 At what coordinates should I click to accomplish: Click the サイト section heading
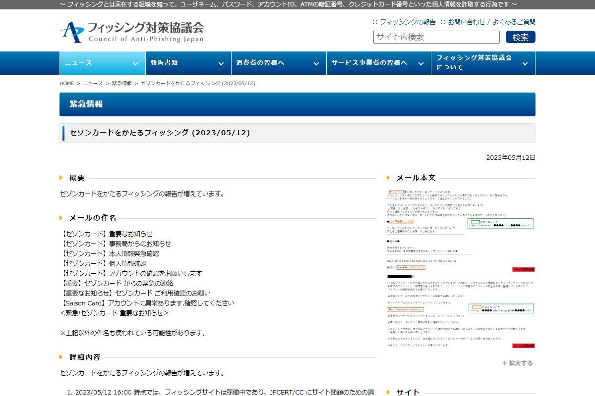(408, 392)
